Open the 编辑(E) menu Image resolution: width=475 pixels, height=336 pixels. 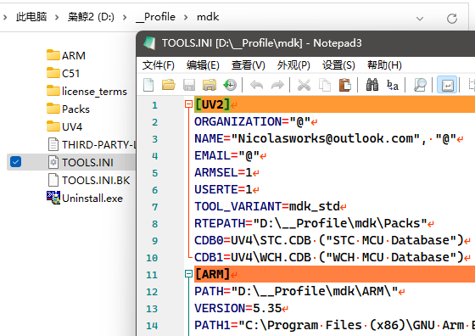(x=203, y=65)
